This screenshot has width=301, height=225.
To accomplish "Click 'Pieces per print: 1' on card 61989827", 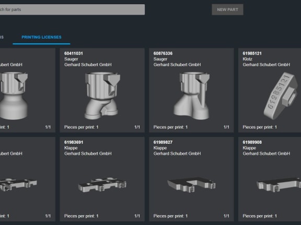I will coord(170,216).
